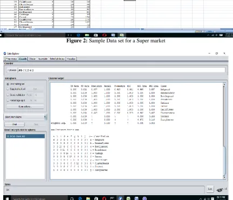
Task: Click the J48 classifier options field
Action: point(121,70)
